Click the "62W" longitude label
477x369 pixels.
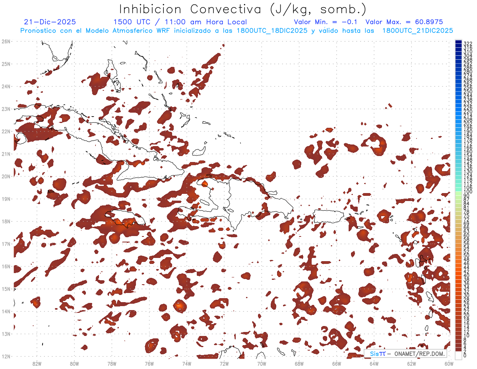click(411, 363)
